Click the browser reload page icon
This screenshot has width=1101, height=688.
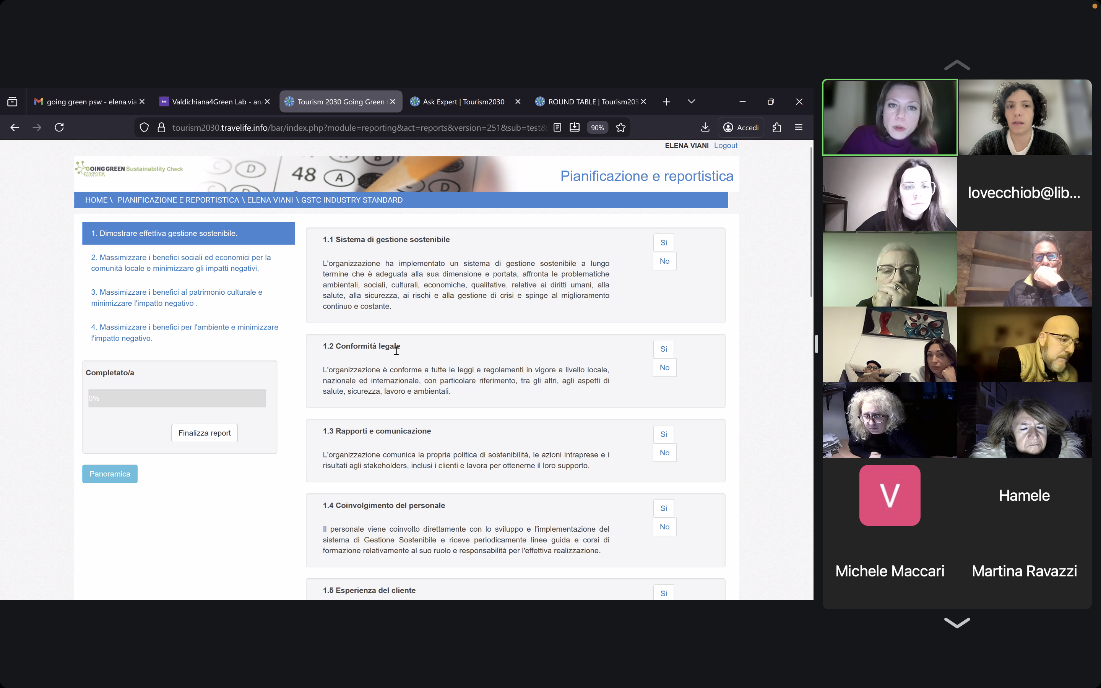(59, 127)
